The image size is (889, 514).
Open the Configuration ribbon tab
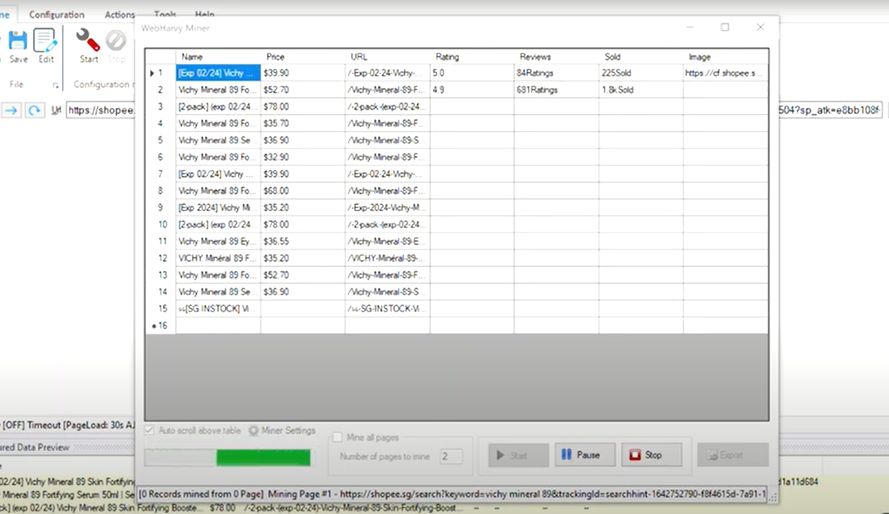pos(57,15)
